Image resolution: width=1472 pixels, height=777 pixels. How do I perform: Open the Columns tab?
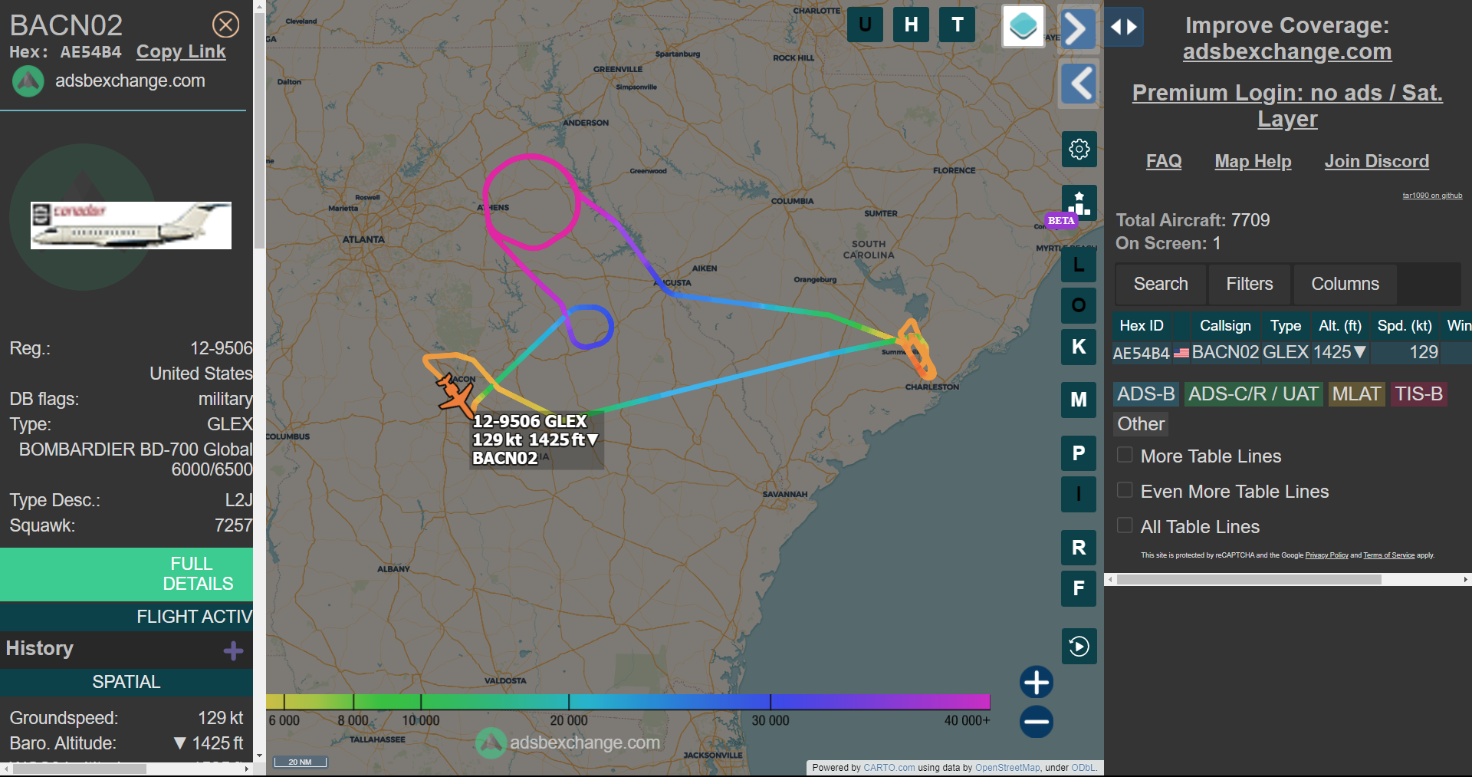(1345, 284)
